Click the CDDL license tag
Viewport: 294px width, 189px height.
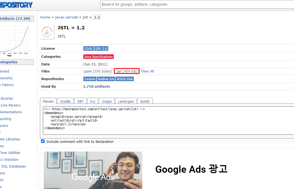pyautogui.click(x=88, y=49)
